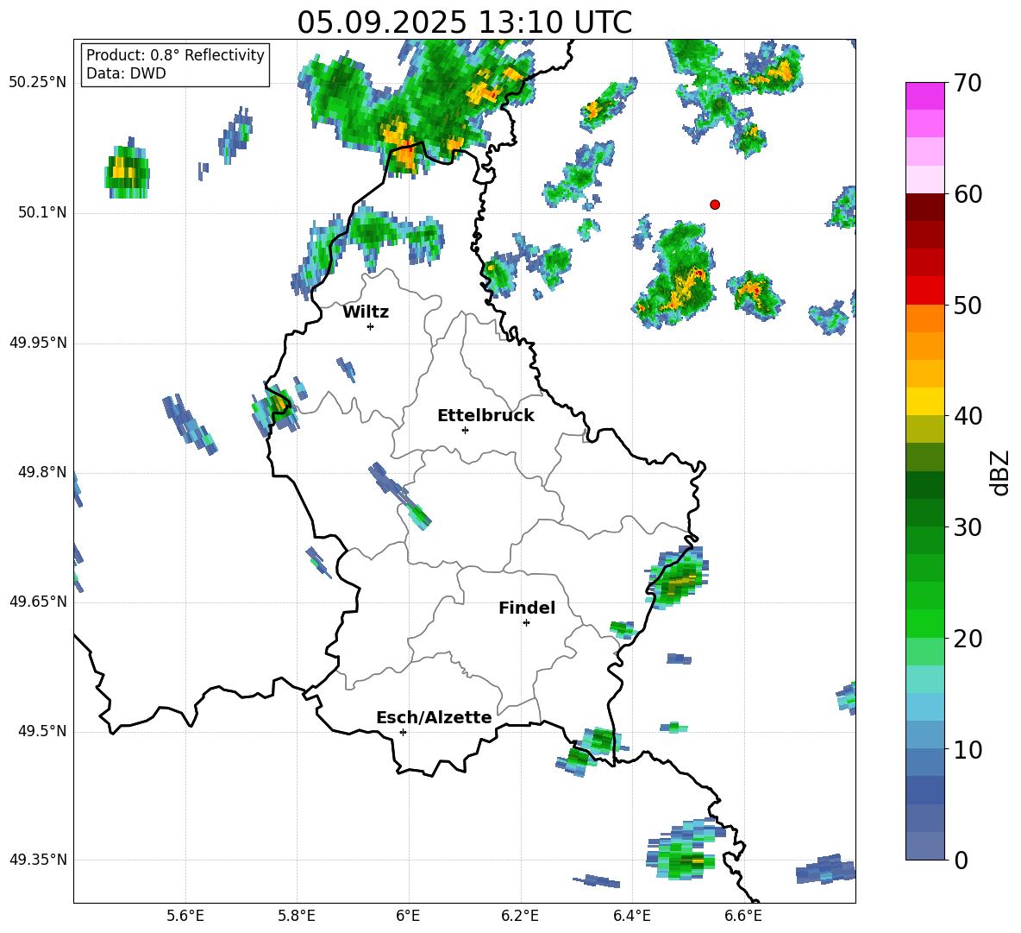
Task: Click the 49.35°N latitude tick label
Action: [38, 860]
